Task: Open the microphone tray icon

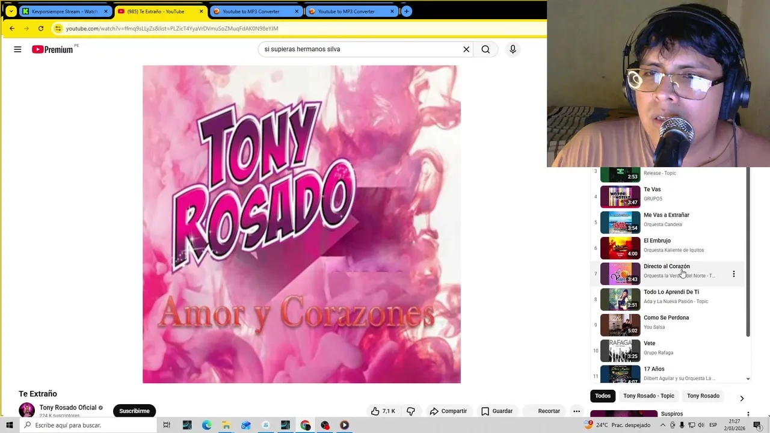Action: [x=682, y=425]
